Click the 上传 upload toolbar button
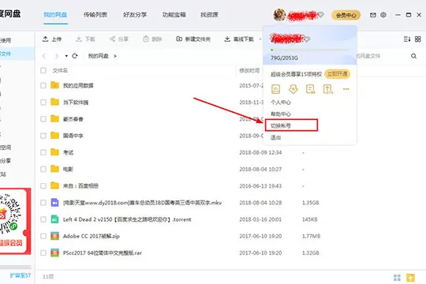Image resolution: width=426 pixels, height=284 pixels. coord(52,39)
